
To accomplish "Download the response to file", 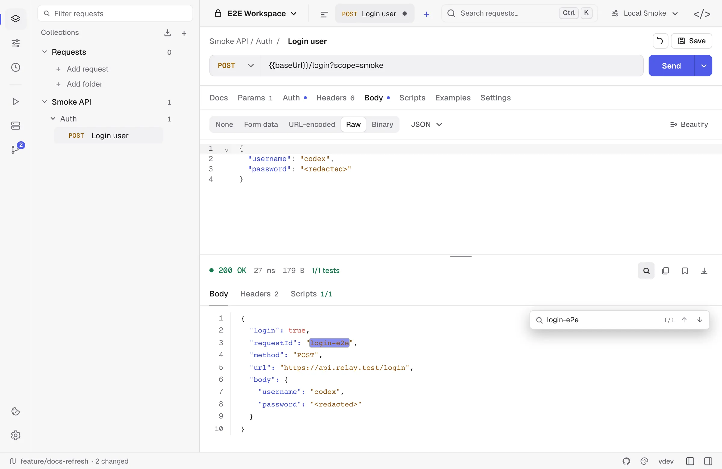I will (x=704, y=271).
